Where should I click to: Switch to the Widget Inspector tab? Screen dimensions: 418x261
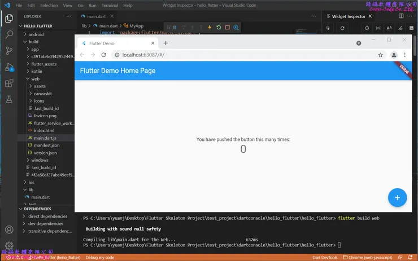(349, 16)
